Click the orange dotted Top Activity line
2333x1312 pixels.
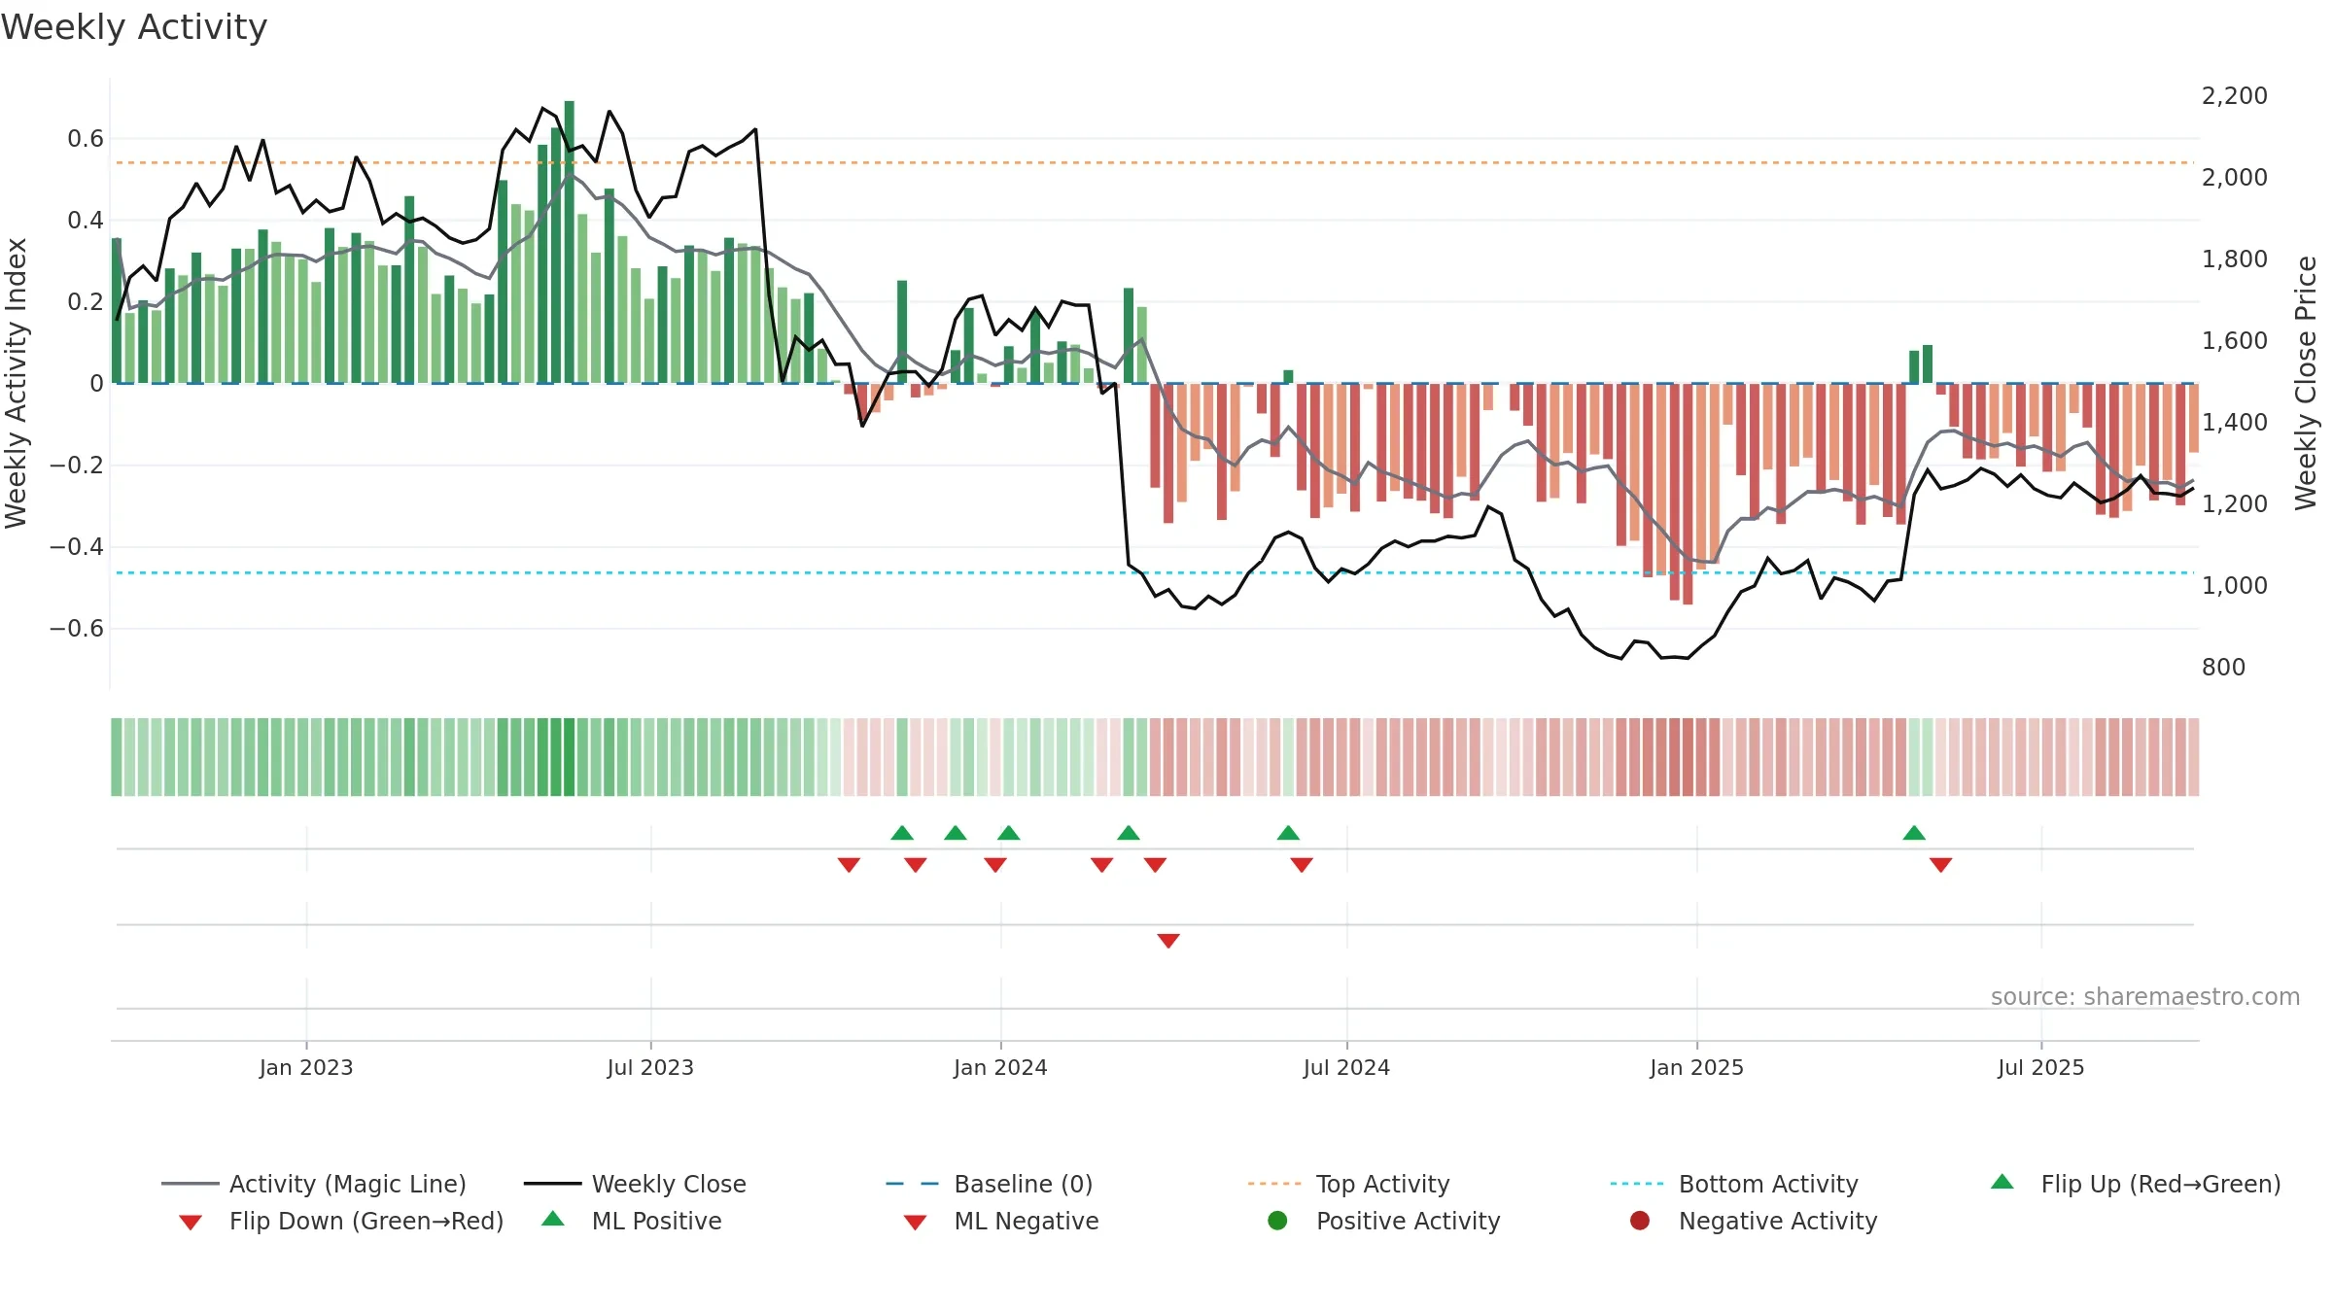(x=1153, y=162)
